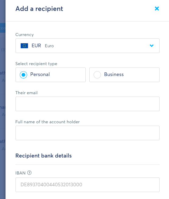Screen dimensions: 169x199
Task: Click into the IBAN input field
Action: (x=88, y=185)
